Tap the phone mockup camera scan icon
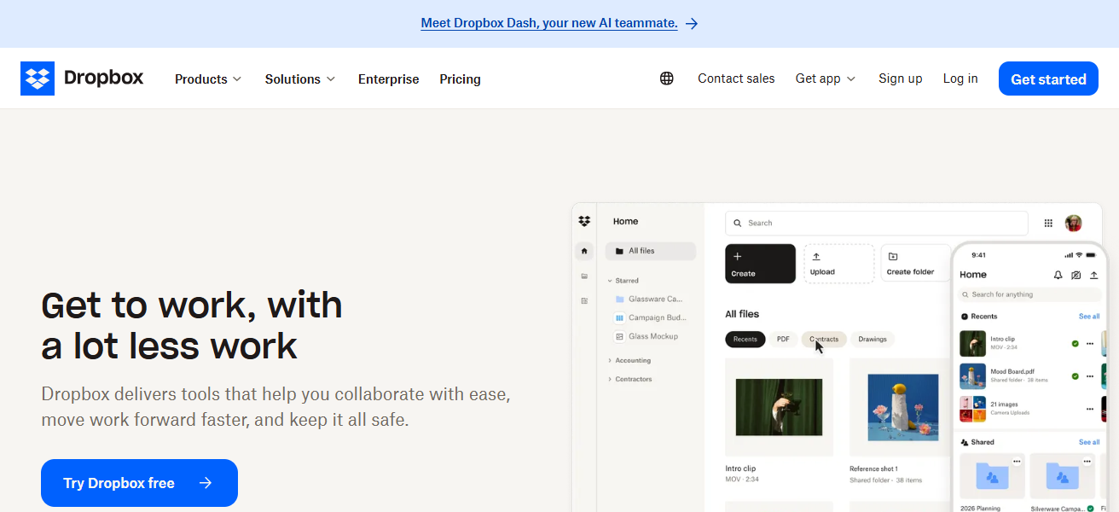Image resolution: width=1119 pixels, height=512 pixels. click(x=1076, y=275)
